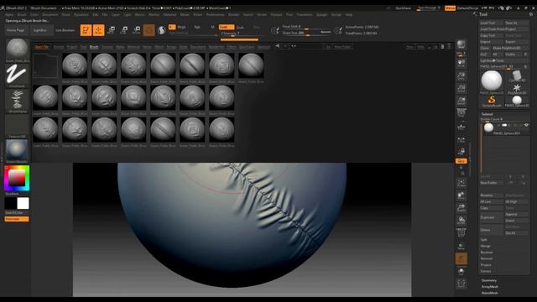Switch to LightBox Spotlight tab

click(263, 47)
